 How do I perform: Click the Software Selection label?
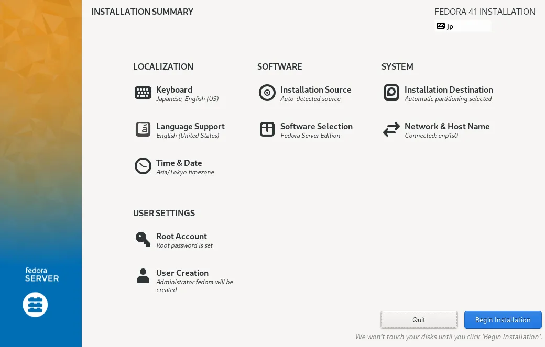pos(316,126)
